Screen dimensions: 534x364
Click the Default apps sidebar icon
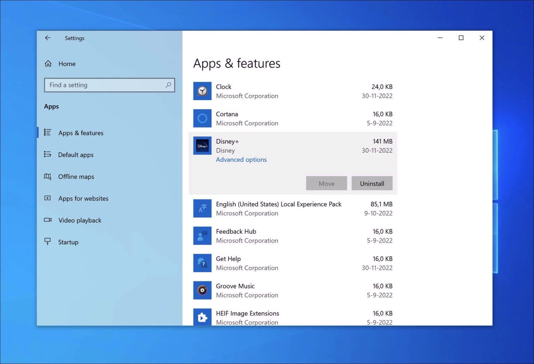pos(48,154)
